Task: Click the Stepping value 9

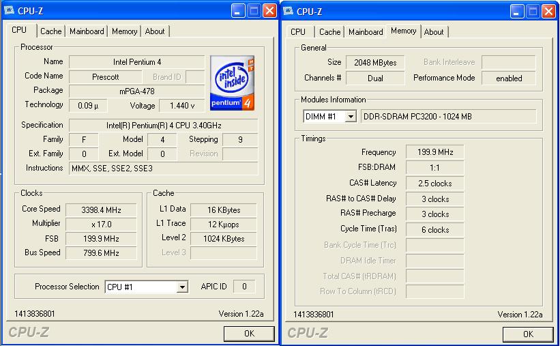Action: point(240,140)
